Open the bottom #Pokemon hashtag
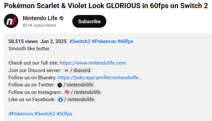Image resolution: width=212 pixels, height=121 pixels. (x=21, y=114)
